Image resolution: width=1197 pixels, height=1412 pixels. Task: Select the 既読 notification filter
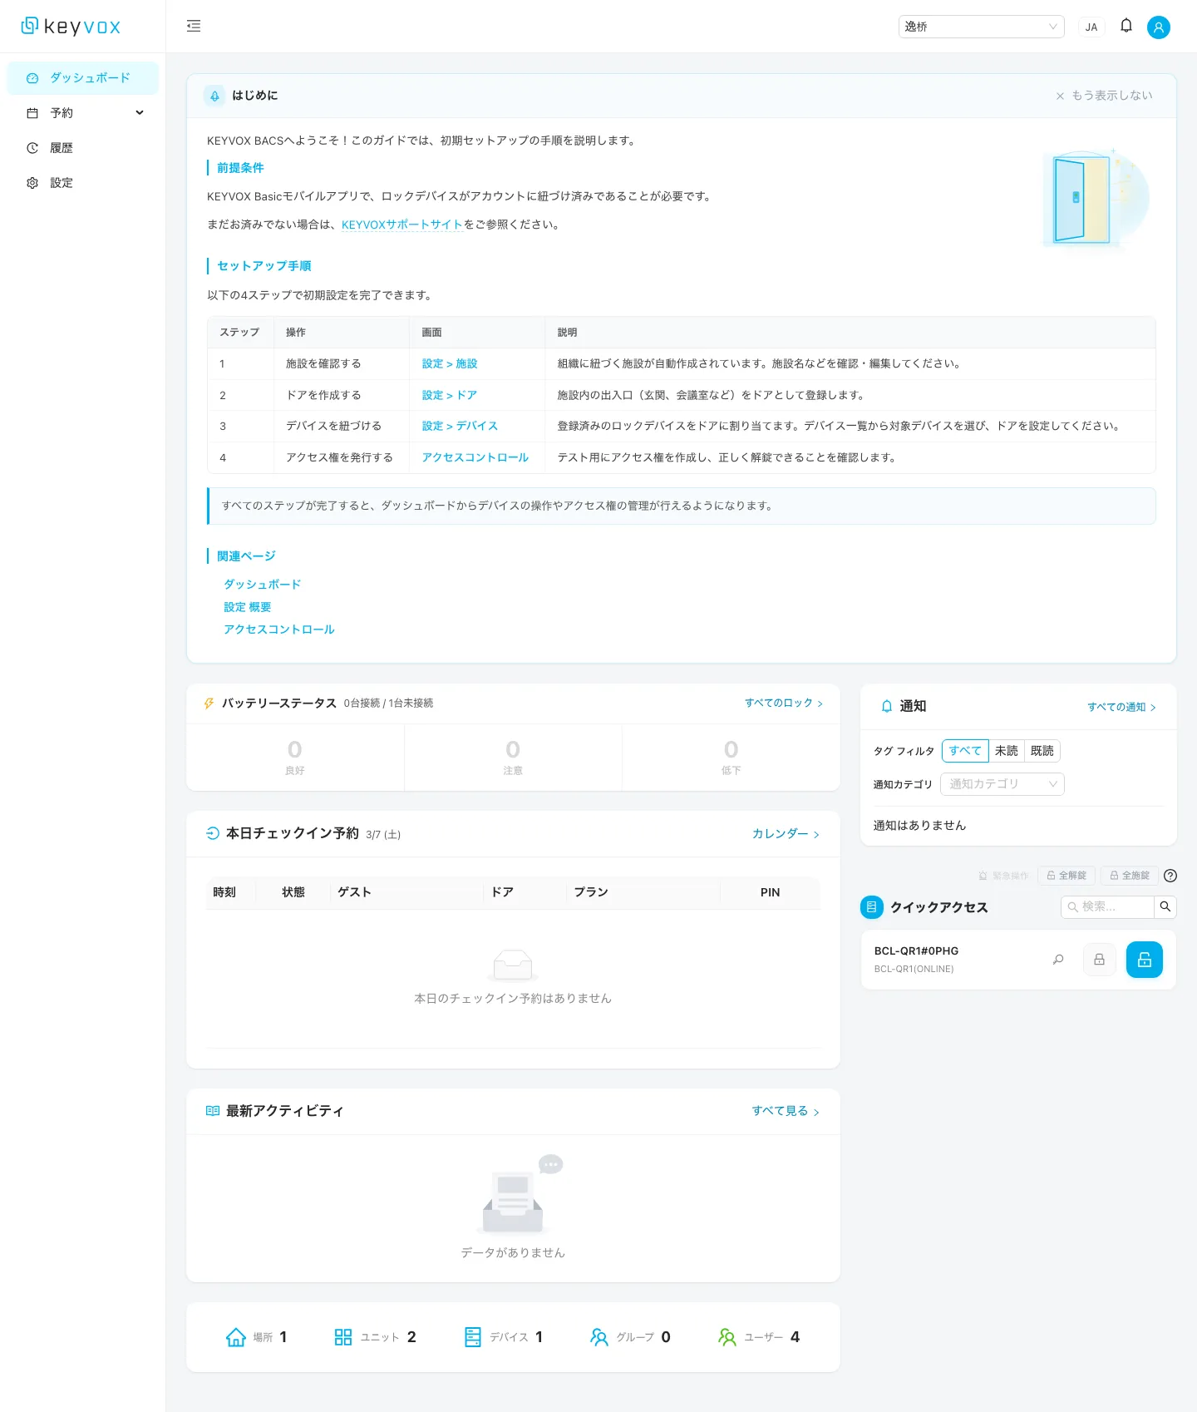tap(1042, 751)
